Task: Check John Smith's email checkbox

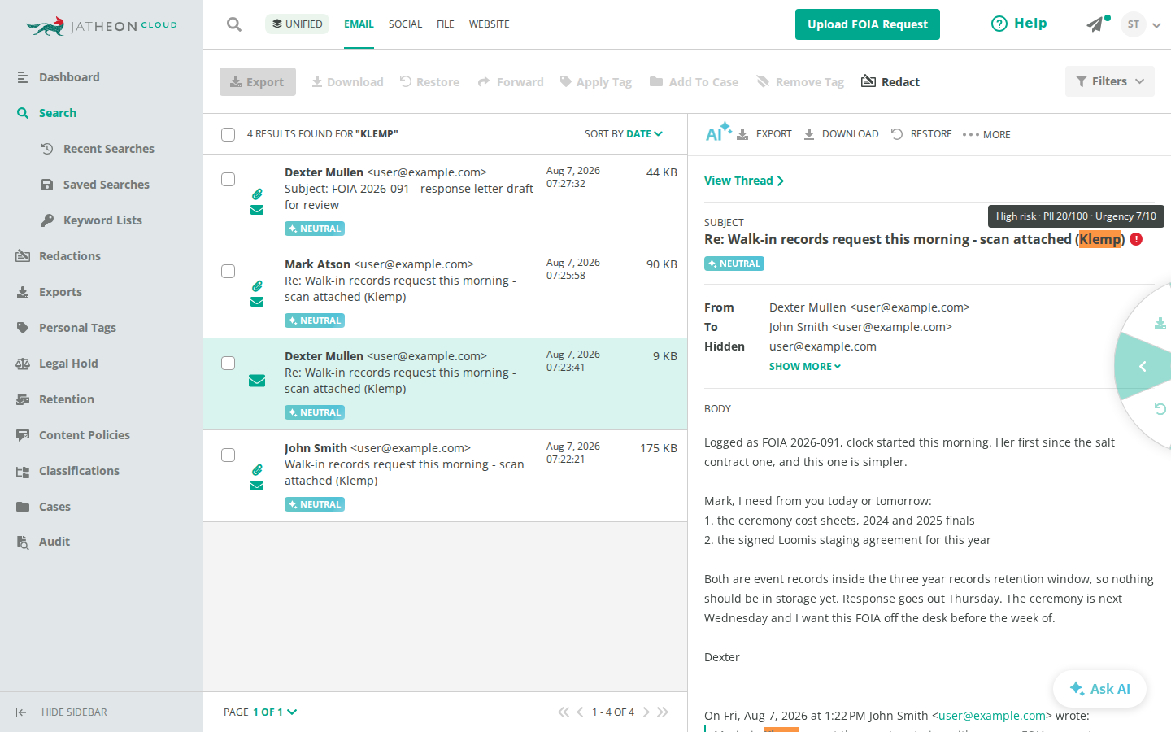Action: (x=229, y=455)
